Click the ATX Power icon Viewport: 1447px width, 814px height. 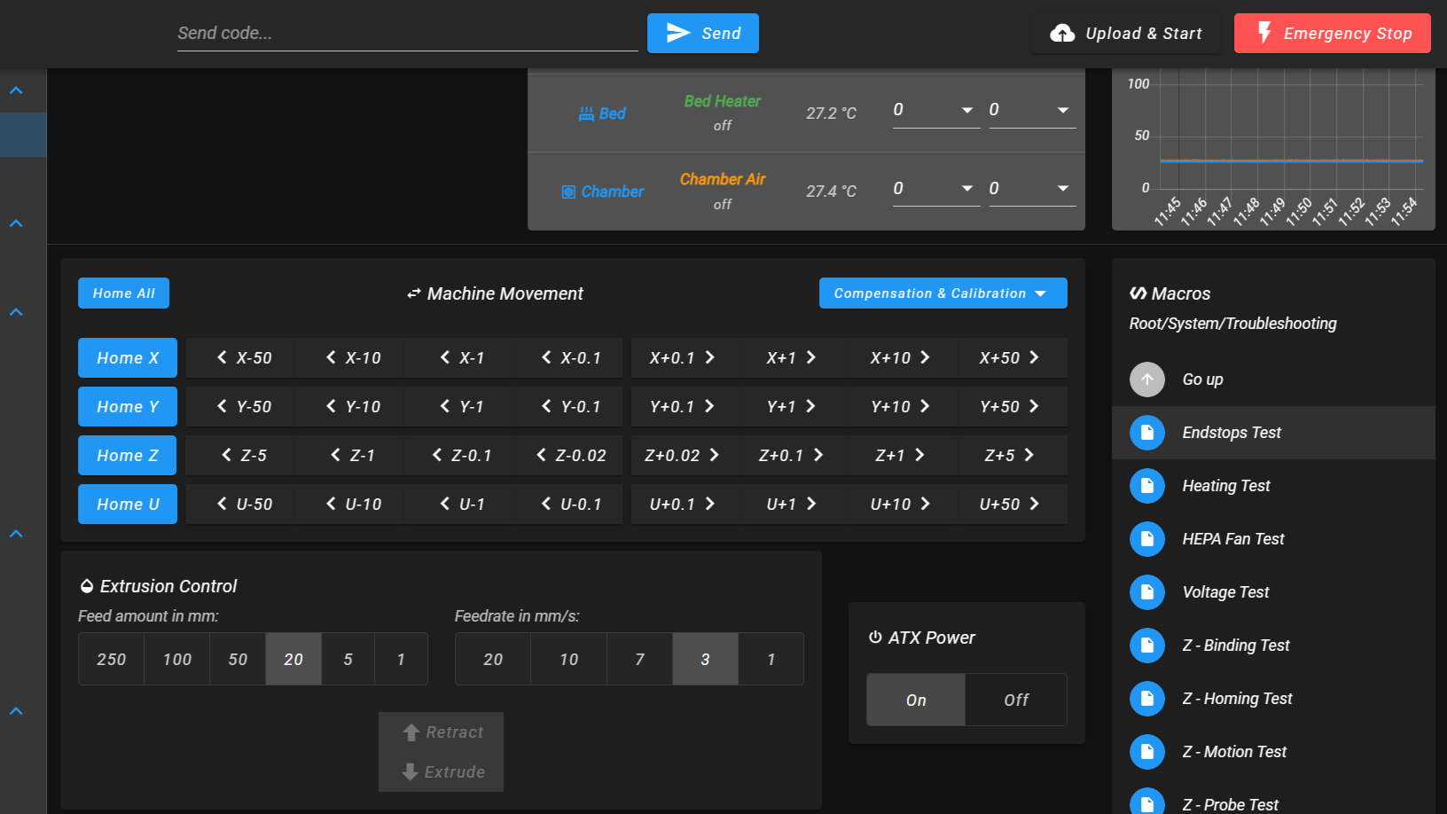875,638
